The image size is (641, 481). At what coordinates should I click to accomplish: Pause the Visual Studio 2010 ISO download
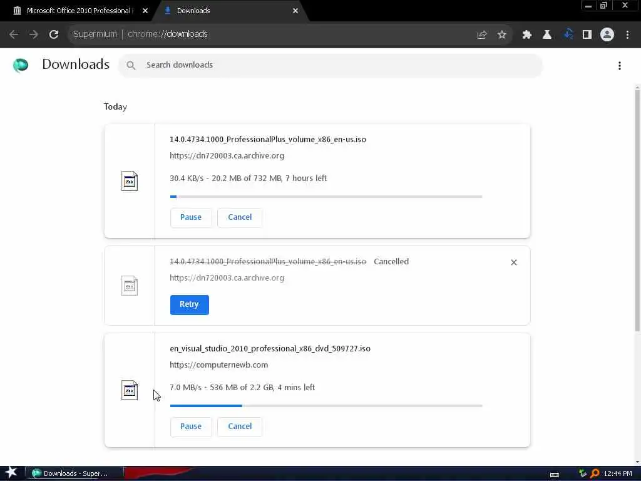(x=191, y=427)
